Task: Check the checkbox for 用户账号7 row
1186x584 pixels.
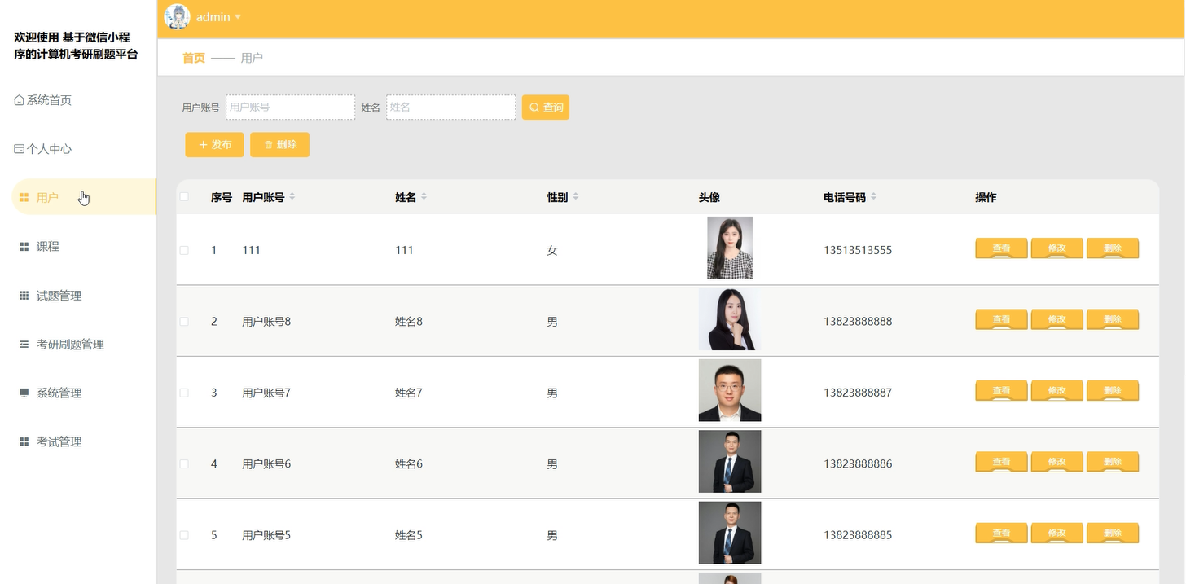Action: pos(184,393)
